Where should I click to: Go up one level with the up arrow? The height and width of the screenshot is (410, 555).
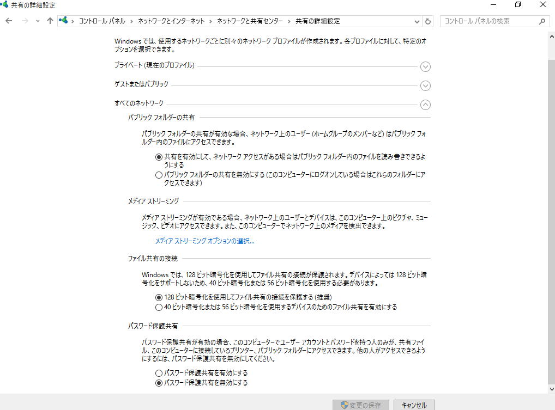pos(50,21)
